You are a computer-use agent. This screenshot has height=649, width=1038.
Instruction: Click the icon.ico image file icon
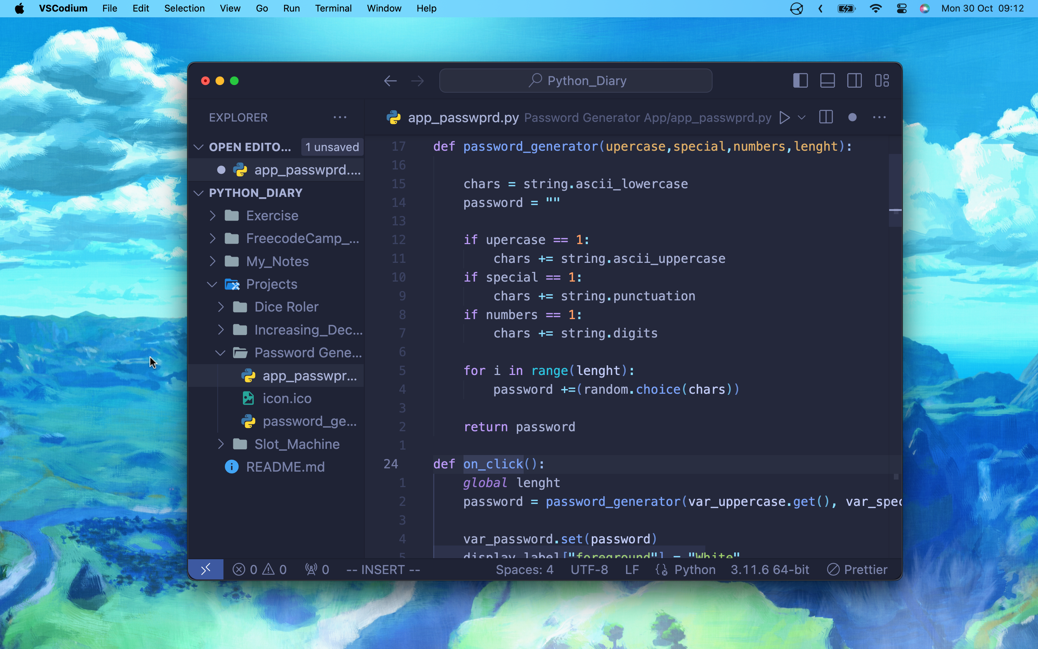point(248,398)
